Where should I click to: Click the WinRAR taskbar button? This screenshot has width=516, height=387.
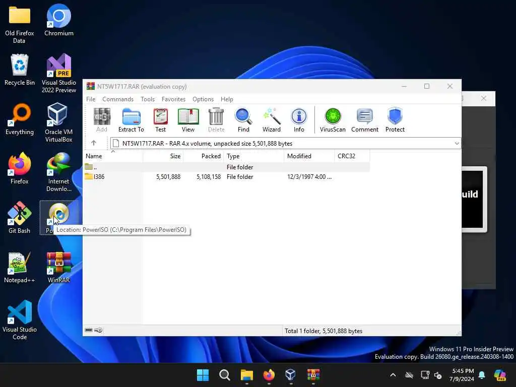pyautogui.click(x=313, y=375)
